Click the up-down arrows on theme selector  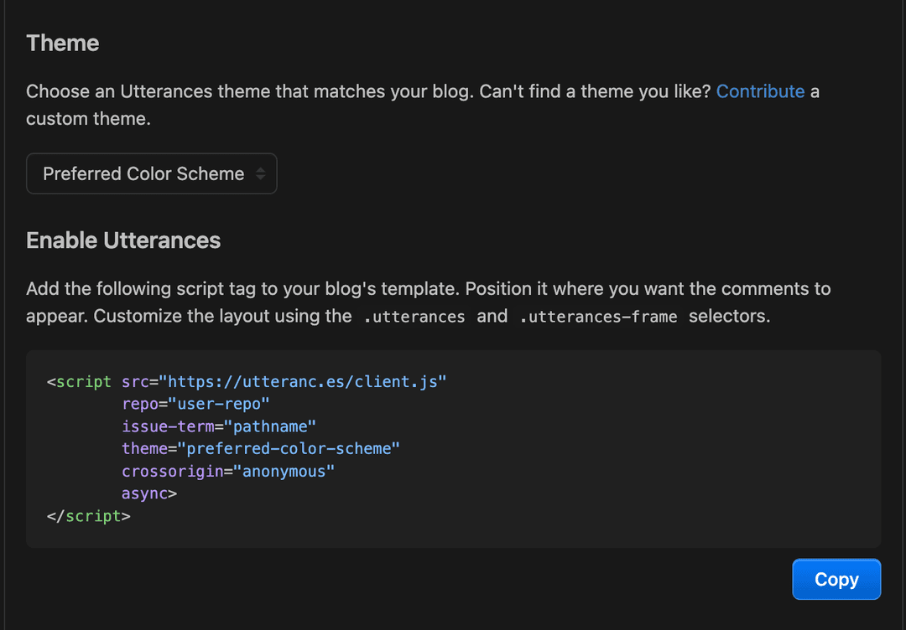pos(260,173)
